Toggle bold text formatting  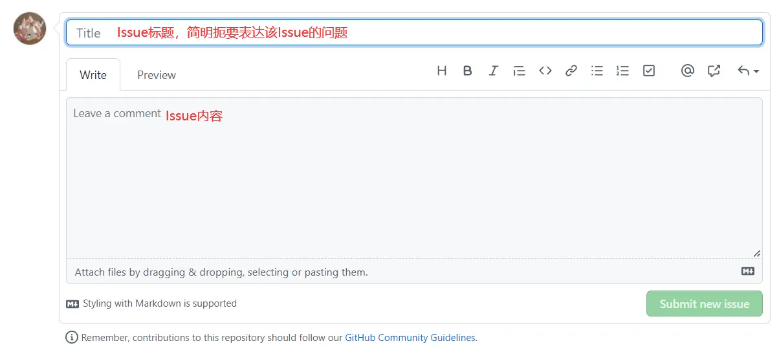(x=467, y=71)
